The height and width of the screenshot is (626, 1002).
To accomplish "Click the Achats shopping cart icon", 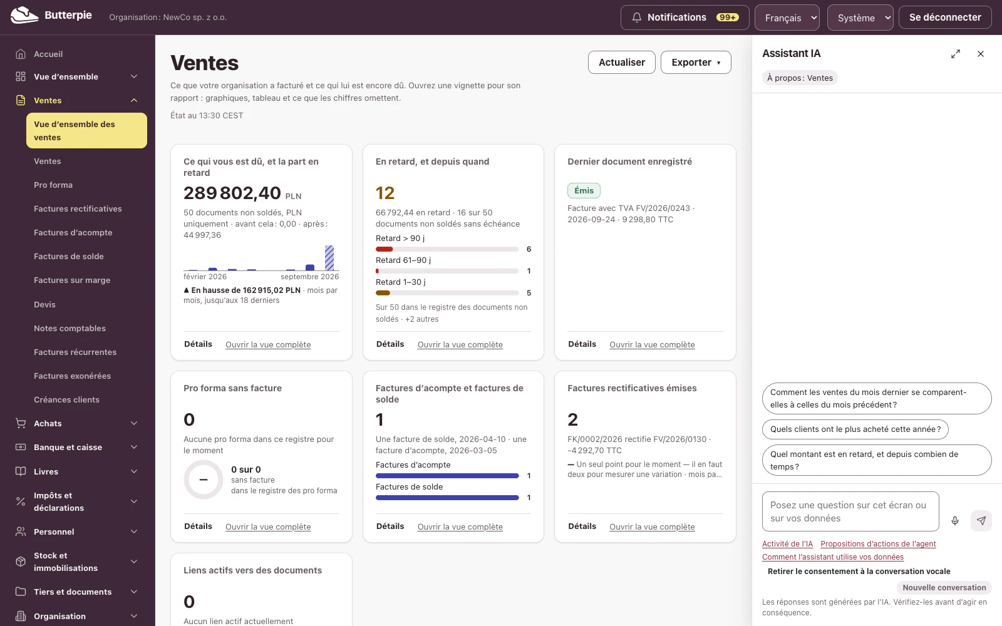I will click(x=21, y=423).
